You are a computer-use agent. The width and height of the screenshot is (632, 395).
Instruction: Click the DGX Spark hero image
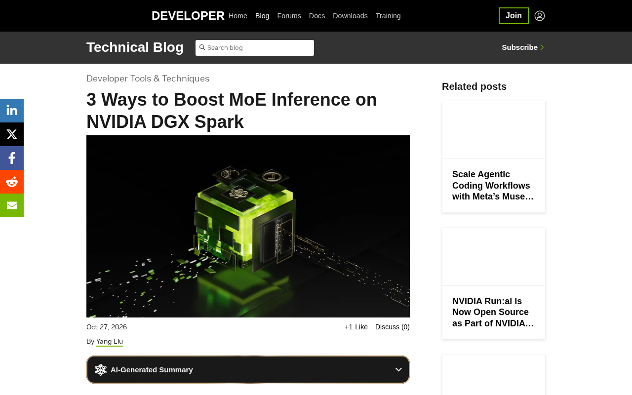click(x=248, y=226)
